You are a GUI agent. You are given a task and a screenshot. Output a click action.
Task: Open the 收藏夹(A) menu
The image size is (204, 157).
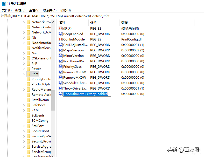(x=50, y=10)
